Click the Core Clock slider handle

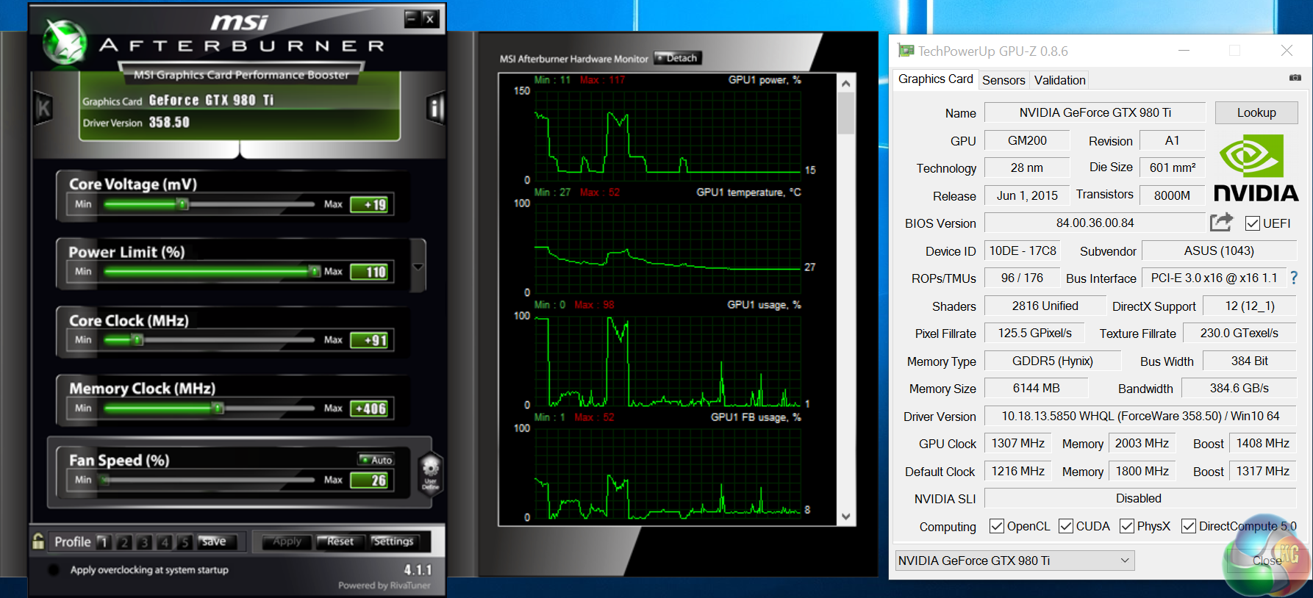pos(137,339)
